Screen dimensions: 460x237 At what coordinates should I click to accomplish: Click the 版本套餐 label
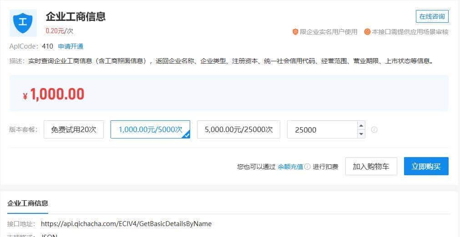coord(24,129)
